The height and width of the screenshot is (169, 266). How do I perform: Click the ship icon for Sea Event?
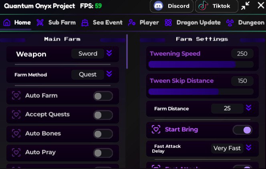(85, 22)
